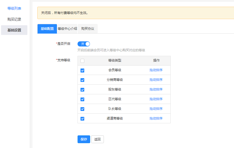Open the 购买协议 tab
234x148 pixels.
(x=88, y=29)
